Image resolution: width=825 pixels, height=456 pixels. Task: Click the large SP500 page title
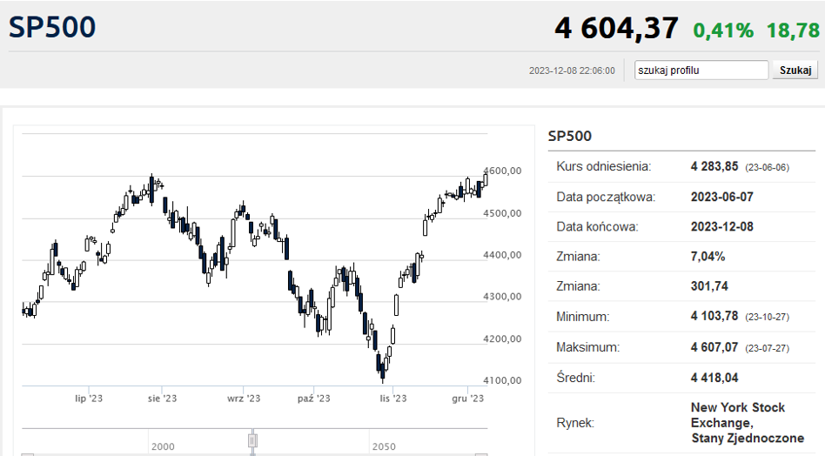tap(52, 27)
